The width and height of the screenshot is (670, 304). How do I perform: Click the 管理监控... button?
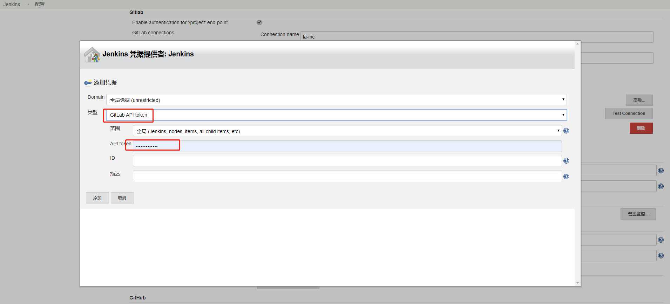638,214
